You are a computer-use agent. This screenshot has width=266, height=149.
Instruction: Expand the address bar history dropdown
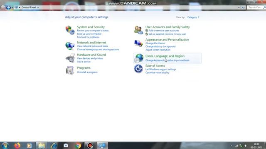click(x=239, y=7)
